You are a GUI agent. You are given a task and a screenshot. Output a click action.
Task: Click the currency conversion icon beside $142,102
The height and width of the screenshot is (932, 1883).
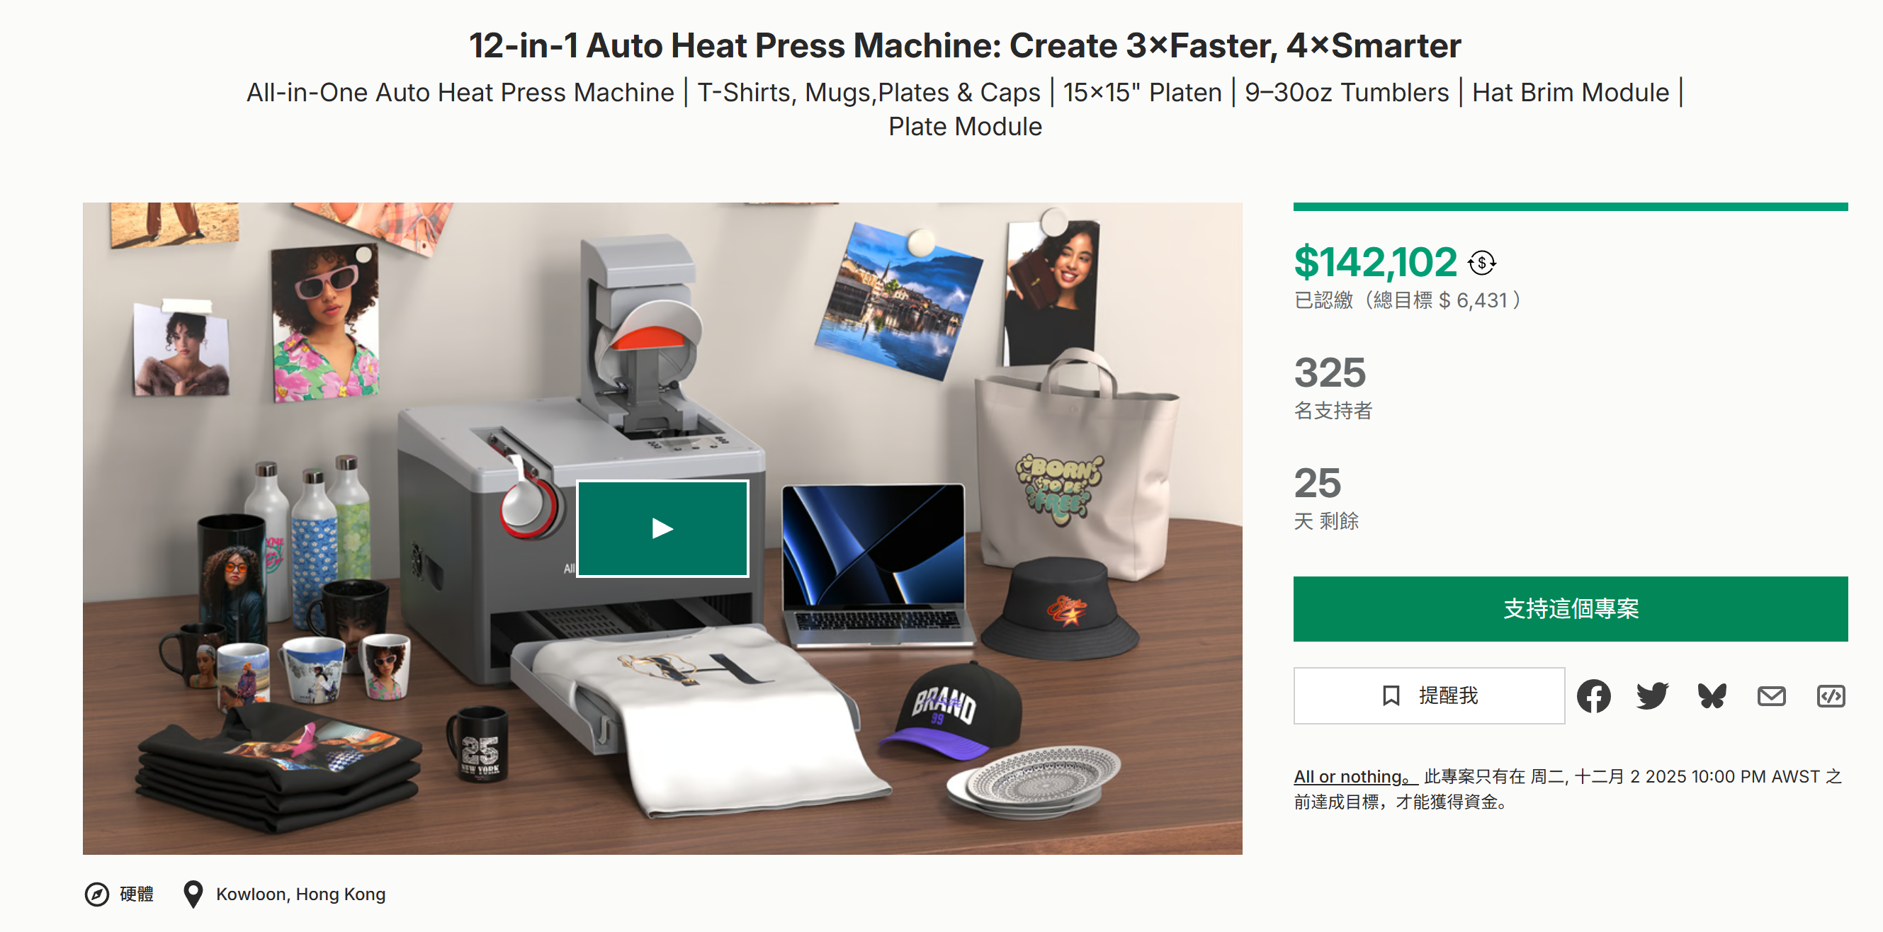(1482, 263)
